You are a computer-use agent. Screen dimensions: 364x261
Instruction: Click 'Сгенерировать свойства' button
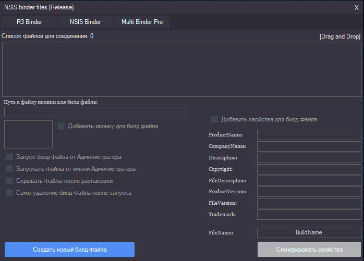309,250
